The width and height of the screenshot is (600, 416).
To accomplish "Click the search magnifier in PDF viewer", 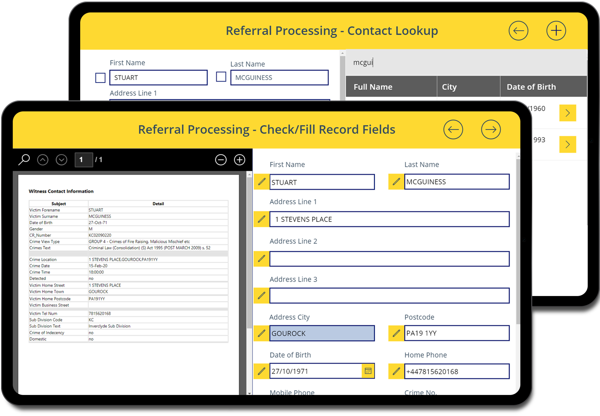I will pos(24,160).
